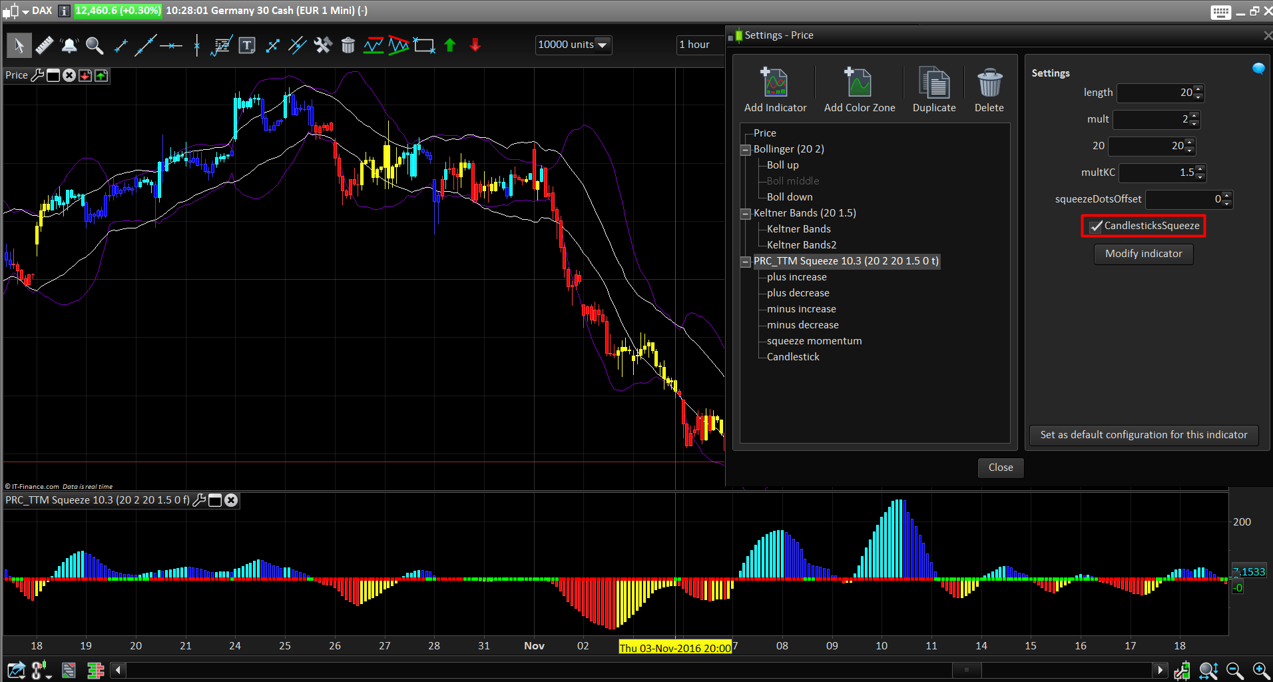The height and width of the screenshot is (682, 1273).
Task: Select plus increase tree item
Action: pos(796,277)
